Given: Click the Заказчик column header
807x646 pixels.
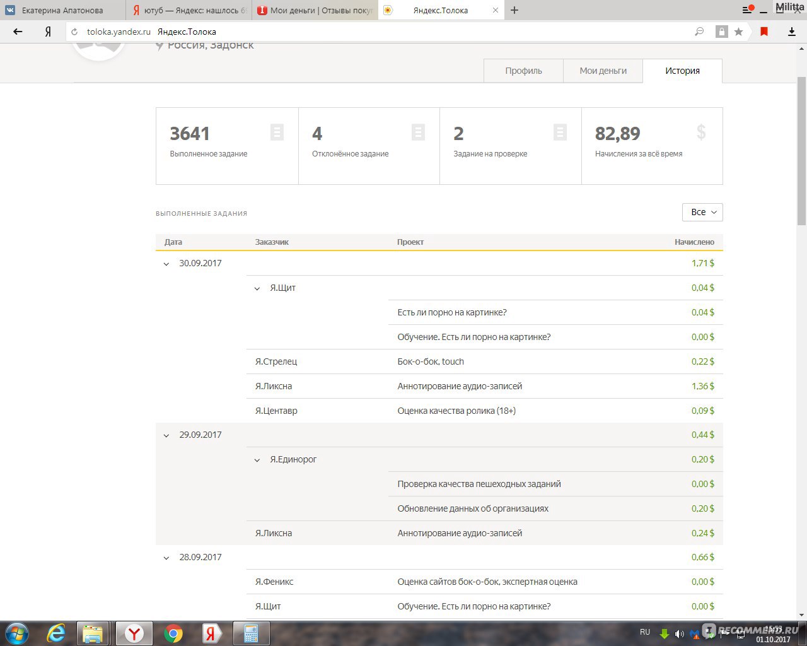Looking at the screenshot, I should coord(272,242).
